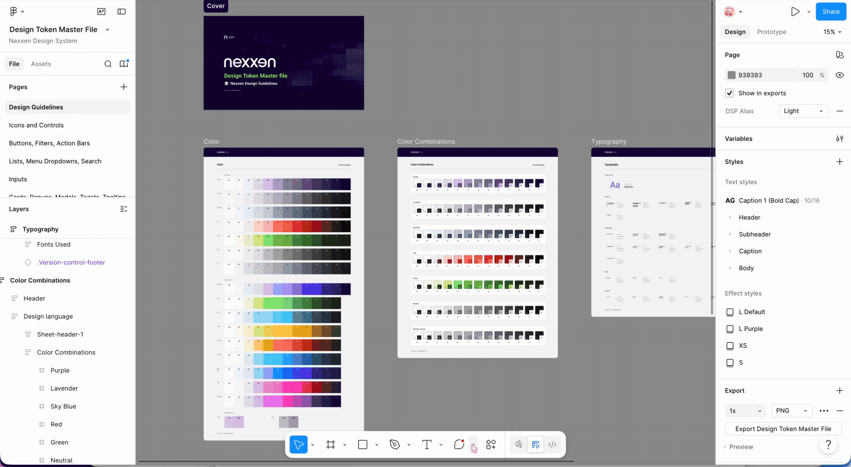Add a new export setting
This screenshot has height=467, width=851.
point(839,391)
